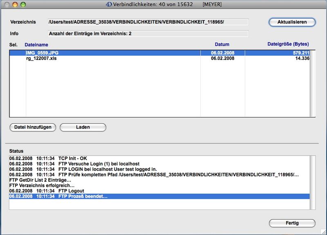Sort by the Dateiname column header

coord(36,44)
